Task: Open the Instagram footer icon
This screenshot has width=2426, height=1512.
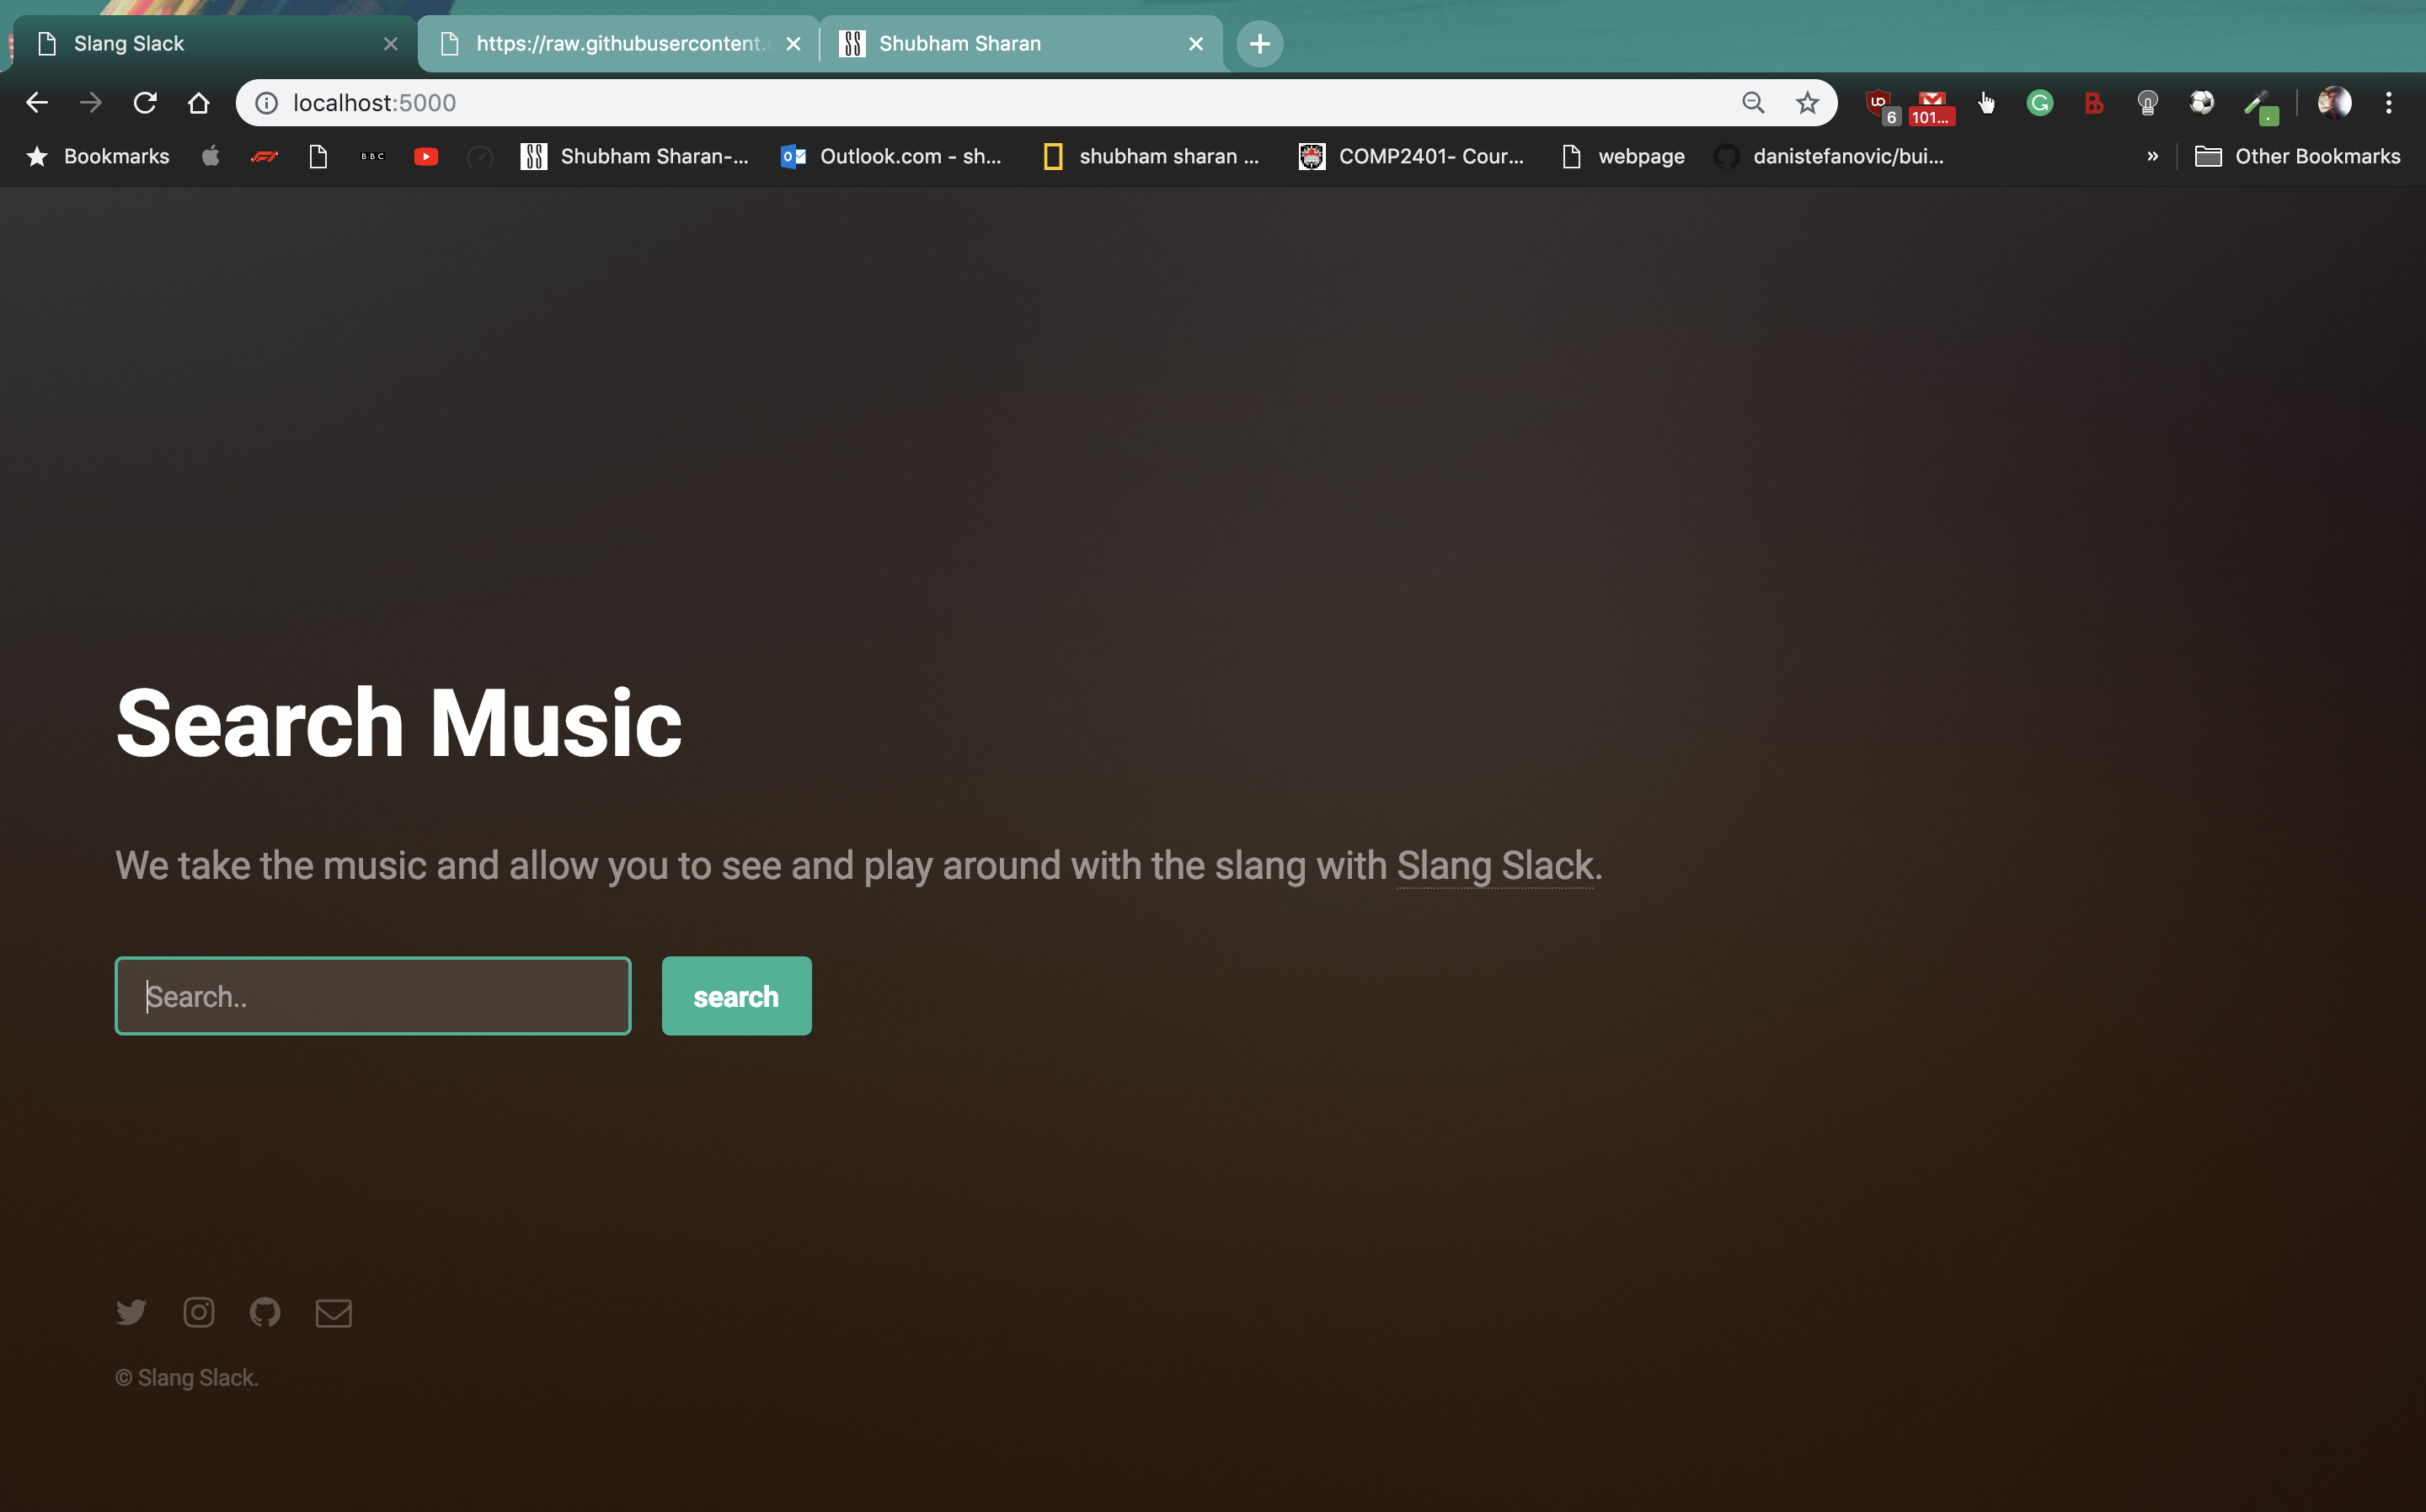Action: point(199,1312)
